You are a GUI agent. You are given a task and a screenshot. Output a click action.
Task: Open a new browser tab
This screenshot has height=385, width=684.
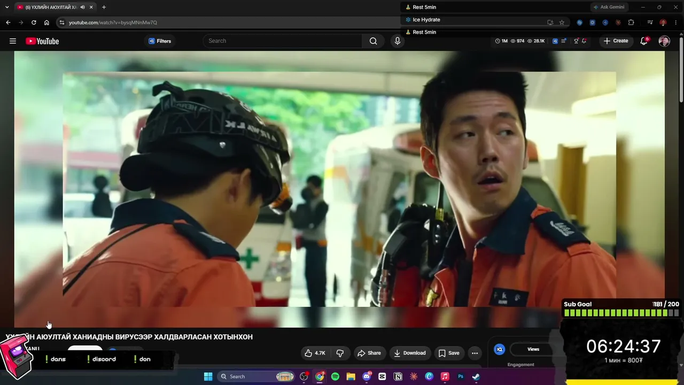tap(104, 7)
